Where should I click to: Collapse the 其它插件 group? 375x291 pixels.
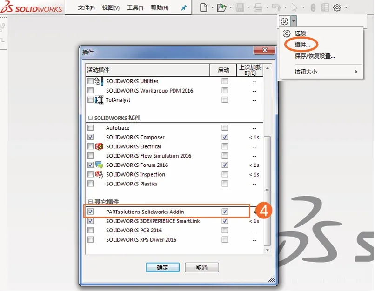pyautogui.click(x=90, y=202)
